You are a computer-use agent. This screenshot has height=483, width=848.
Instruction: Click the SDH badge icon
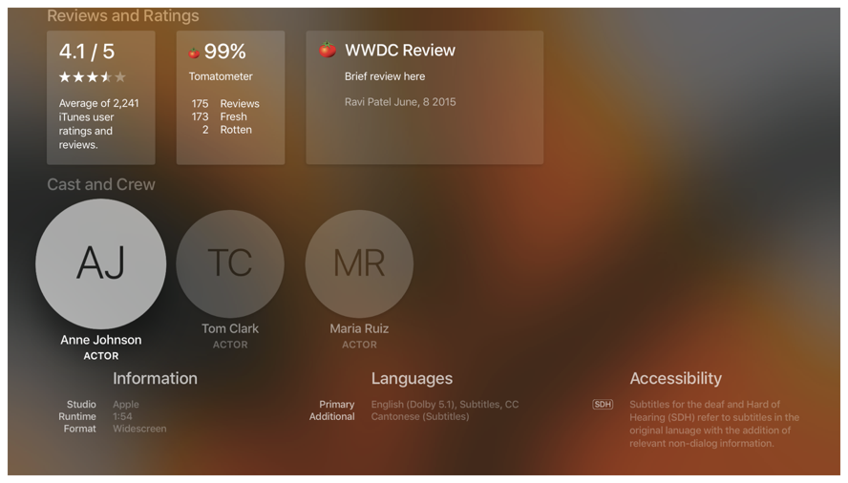pos(603,405)
